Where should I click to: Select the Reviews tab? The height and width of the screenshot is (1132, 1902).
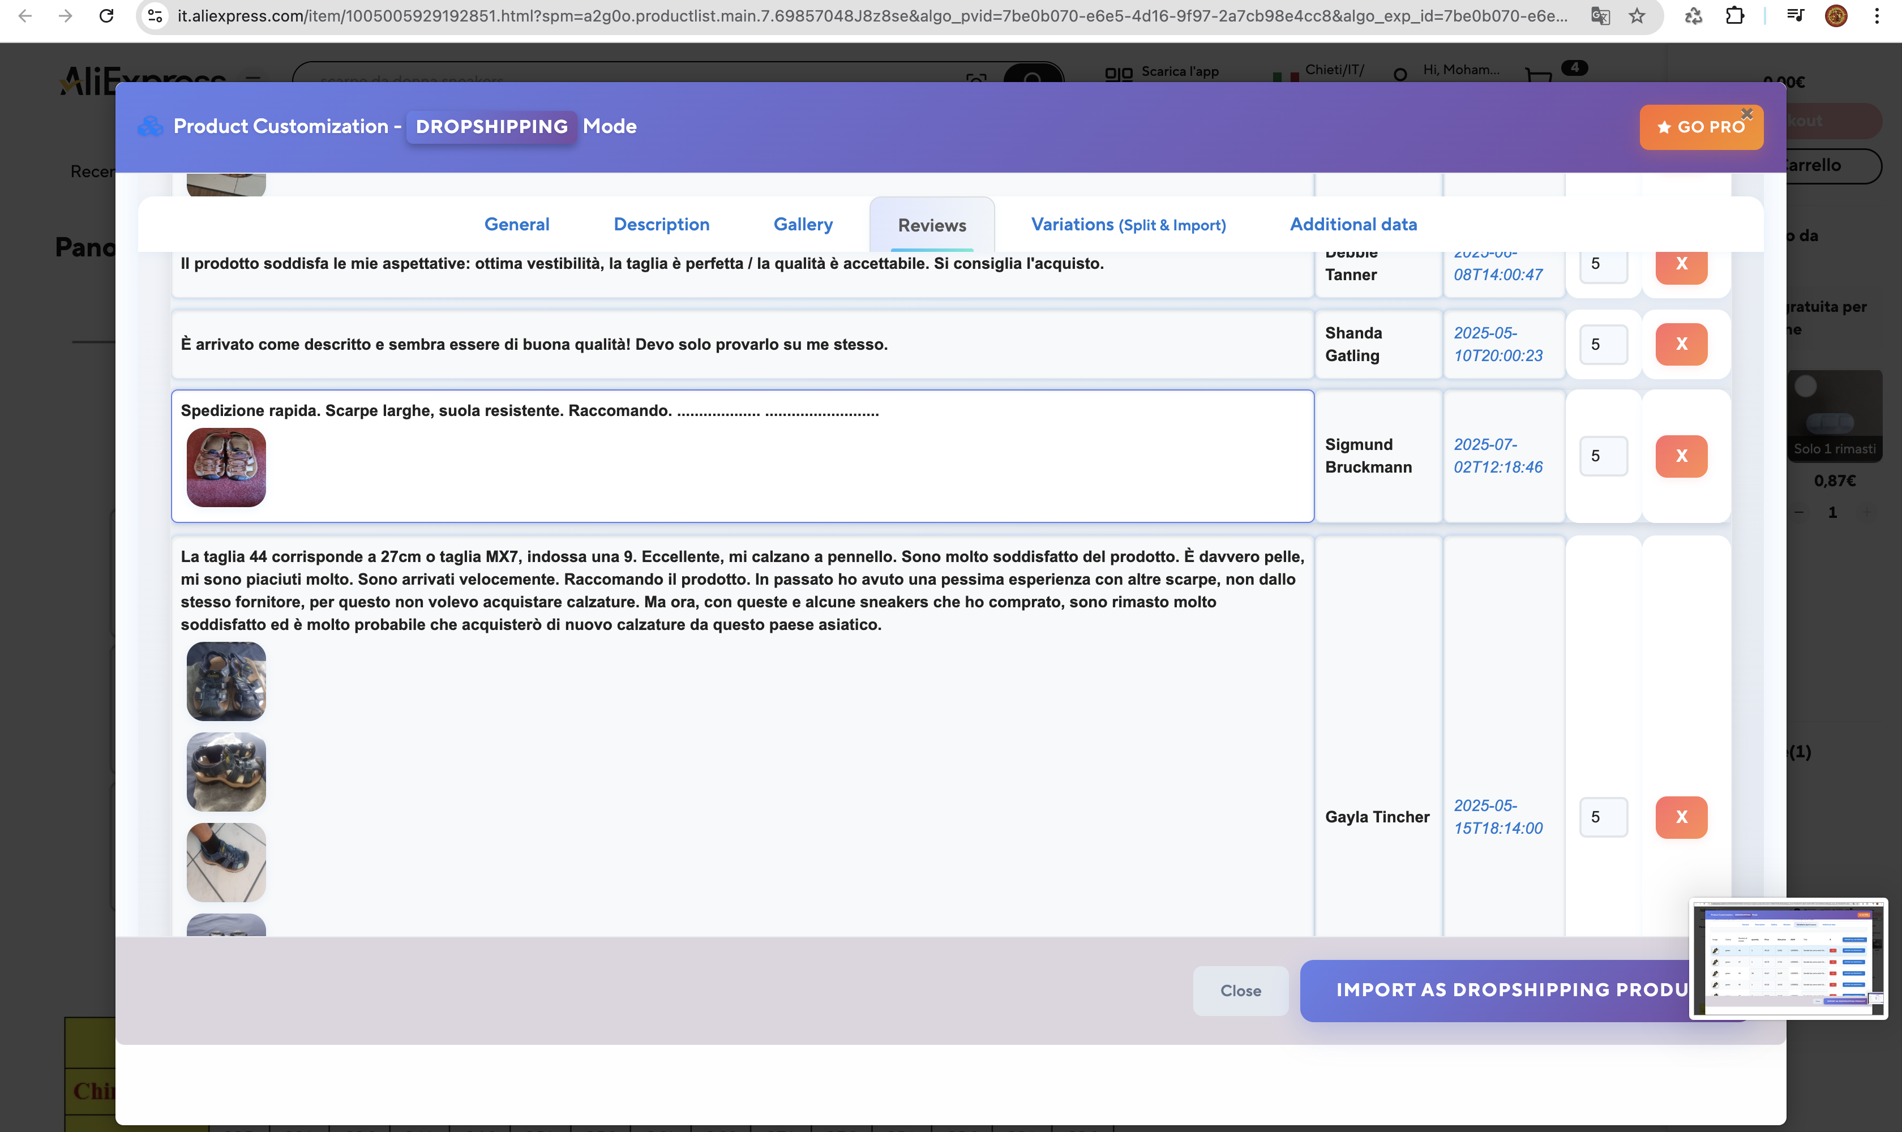[x=932, y=225]
